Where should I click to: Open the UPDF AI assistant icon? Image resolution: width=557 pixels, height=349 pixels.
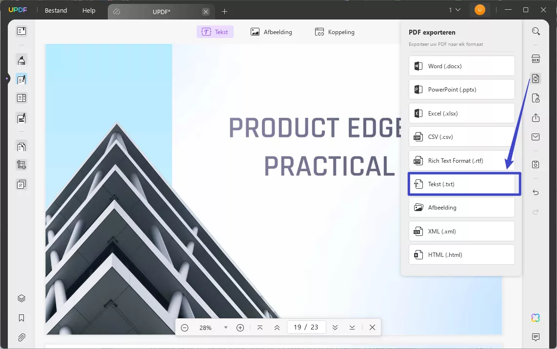(x=536, y=318)
